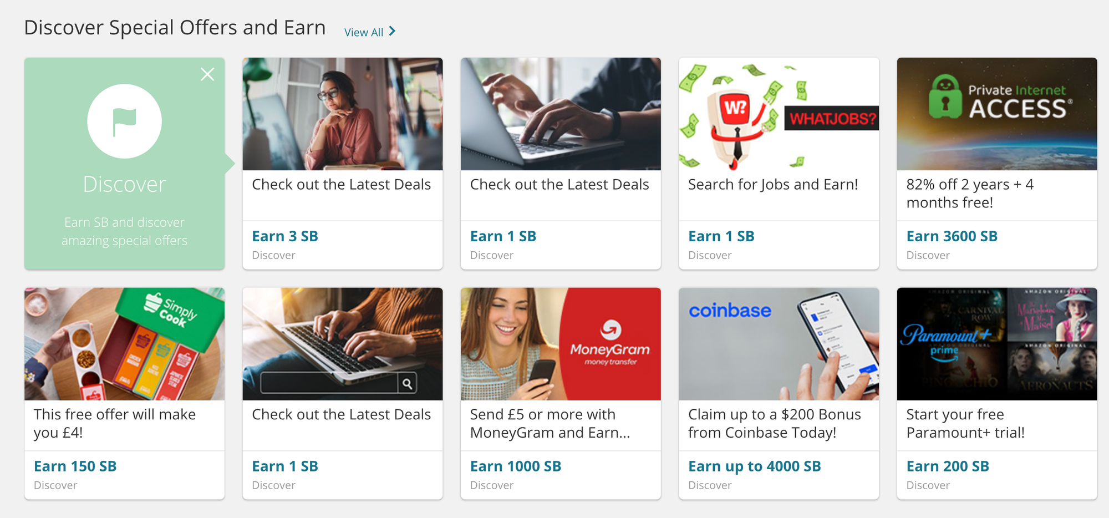
Task: Click the magnifying glass search icon
Action: [408, 383]
